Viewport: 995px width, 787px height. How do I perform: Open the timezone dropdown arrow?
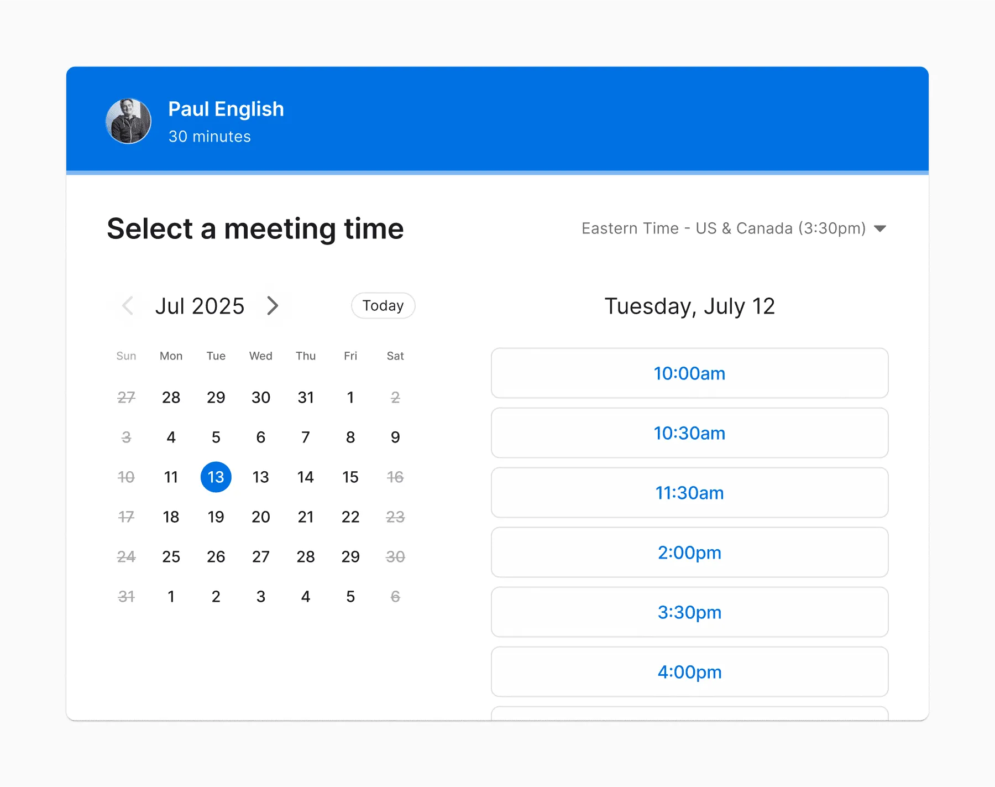point(880,228)
